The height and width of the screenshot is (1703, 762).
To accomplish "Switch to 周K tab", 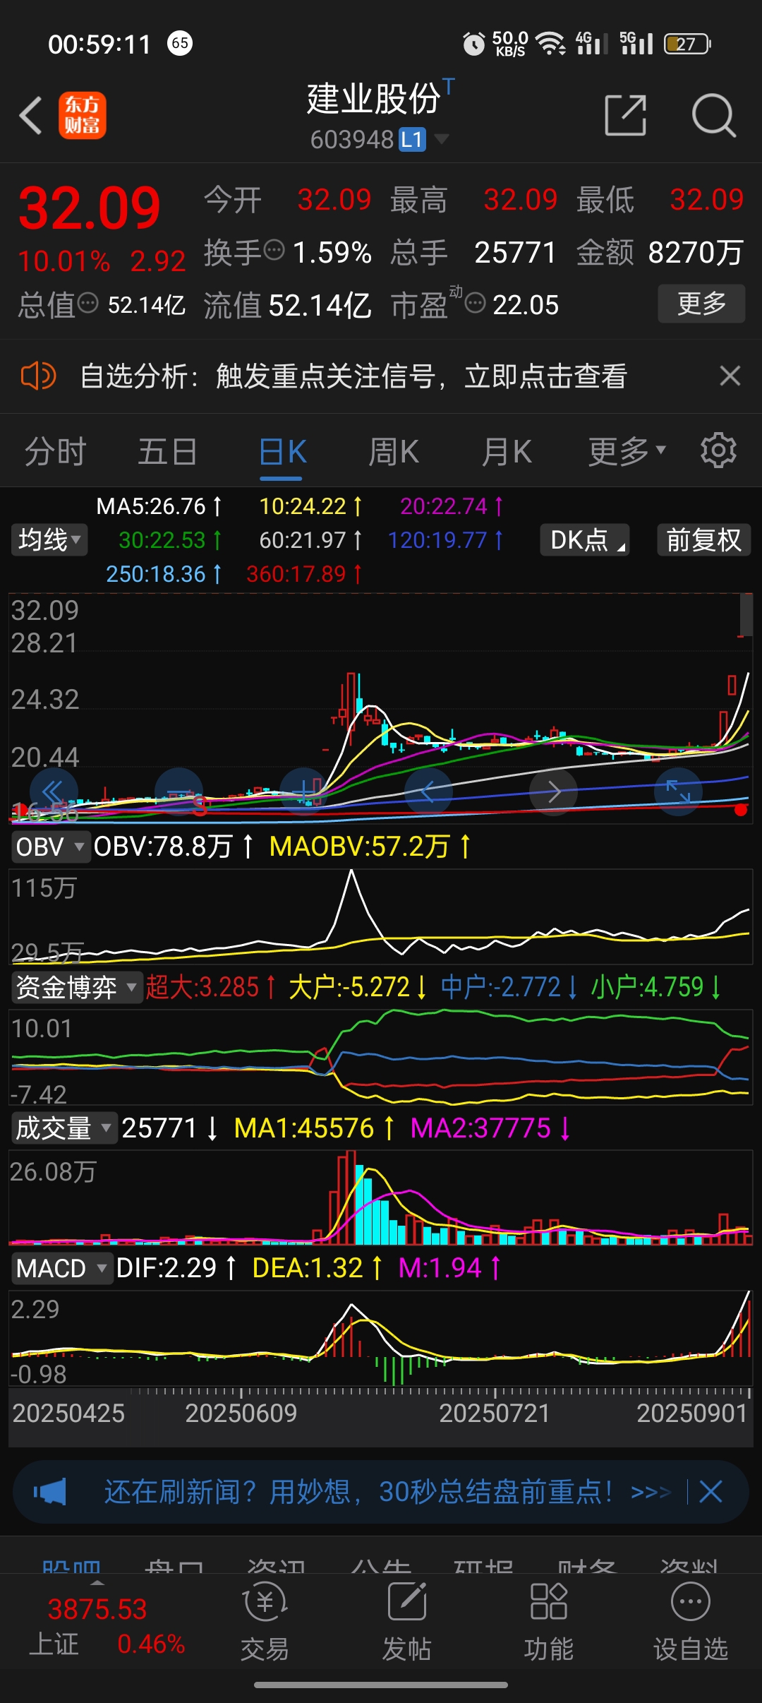I will coord(394,451).
